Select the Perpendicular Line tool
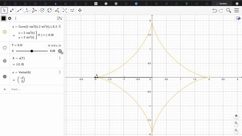 [27, 10]
